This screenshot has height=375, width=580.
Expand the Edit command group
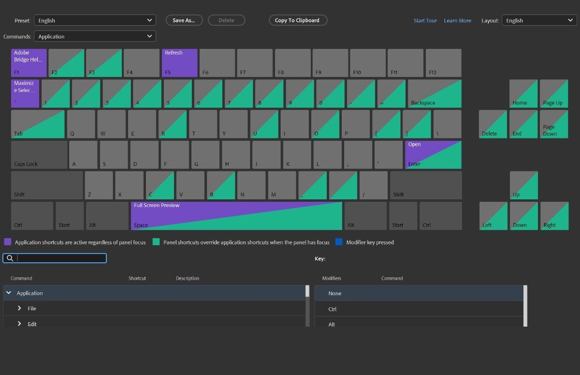(x=19, y=324)
